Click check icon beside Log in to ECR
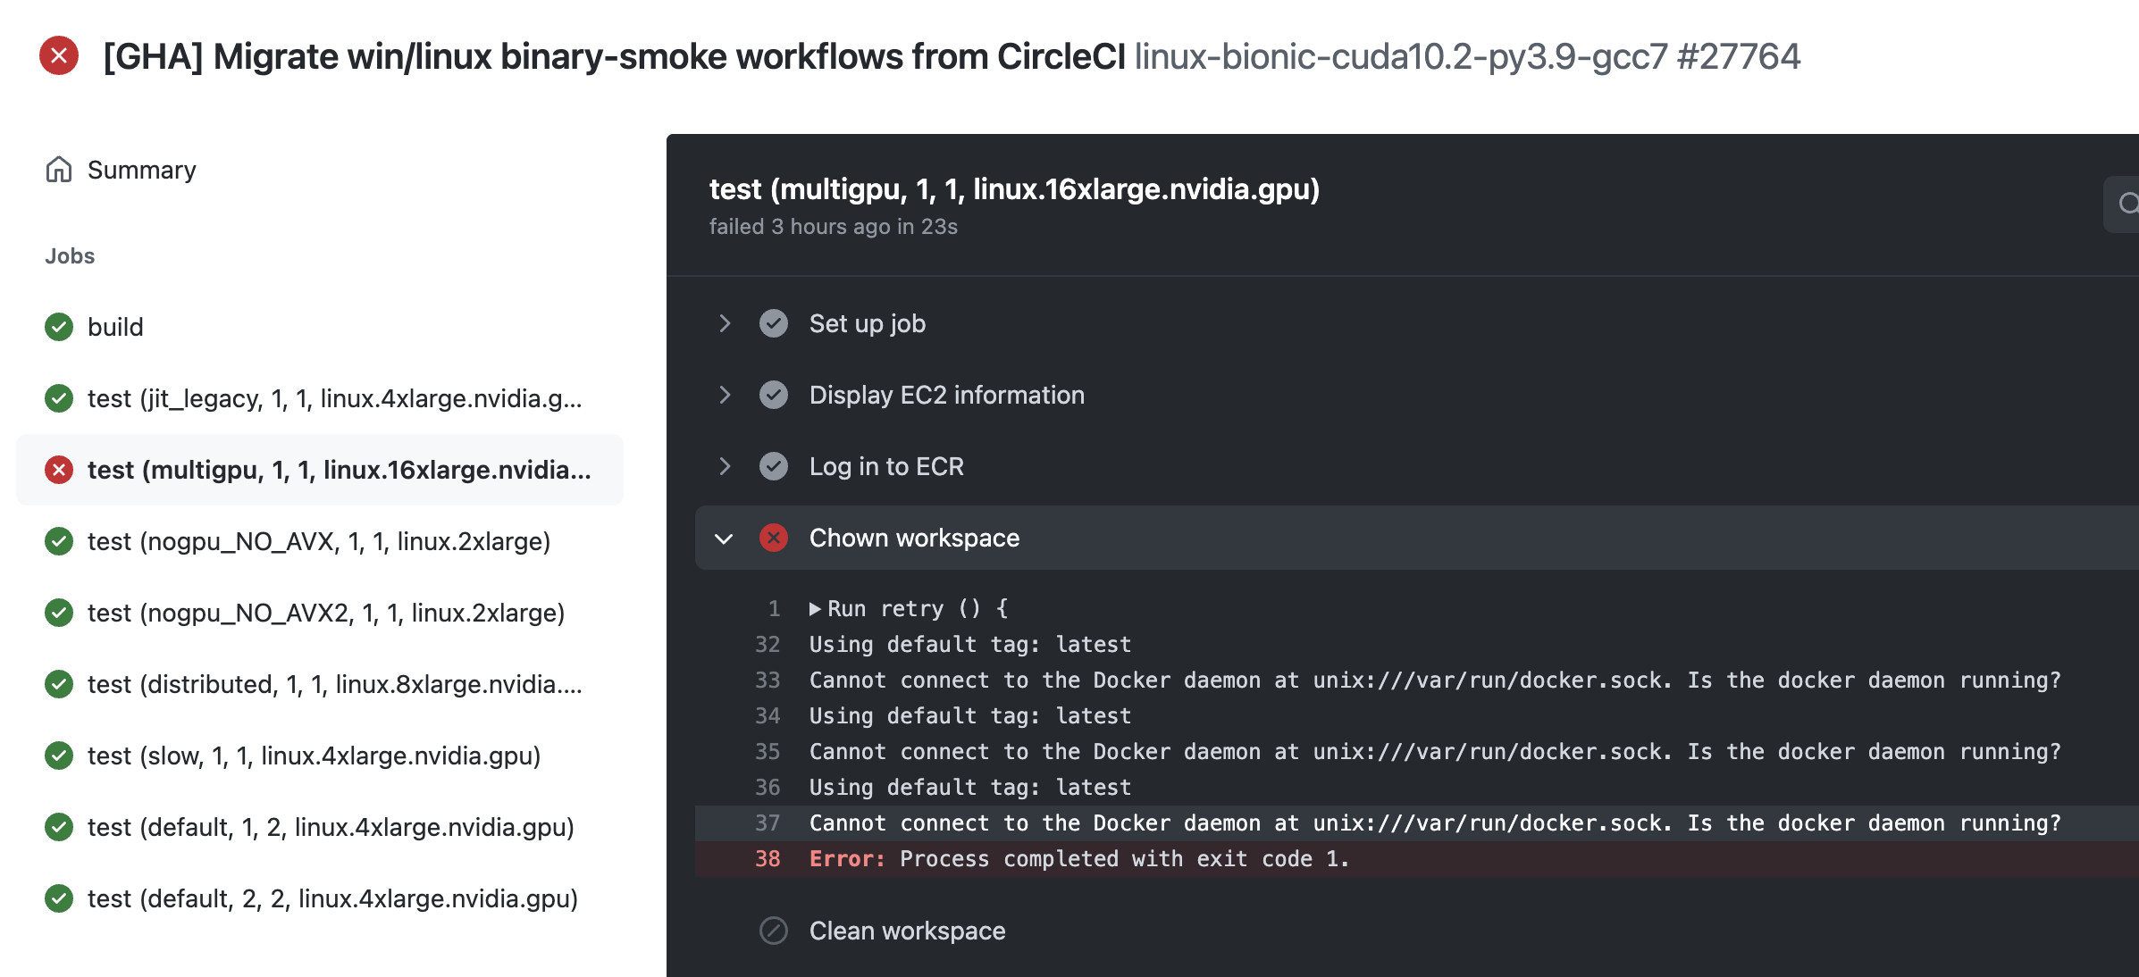Screen dimensions: 2139x977 coord(774,466)
